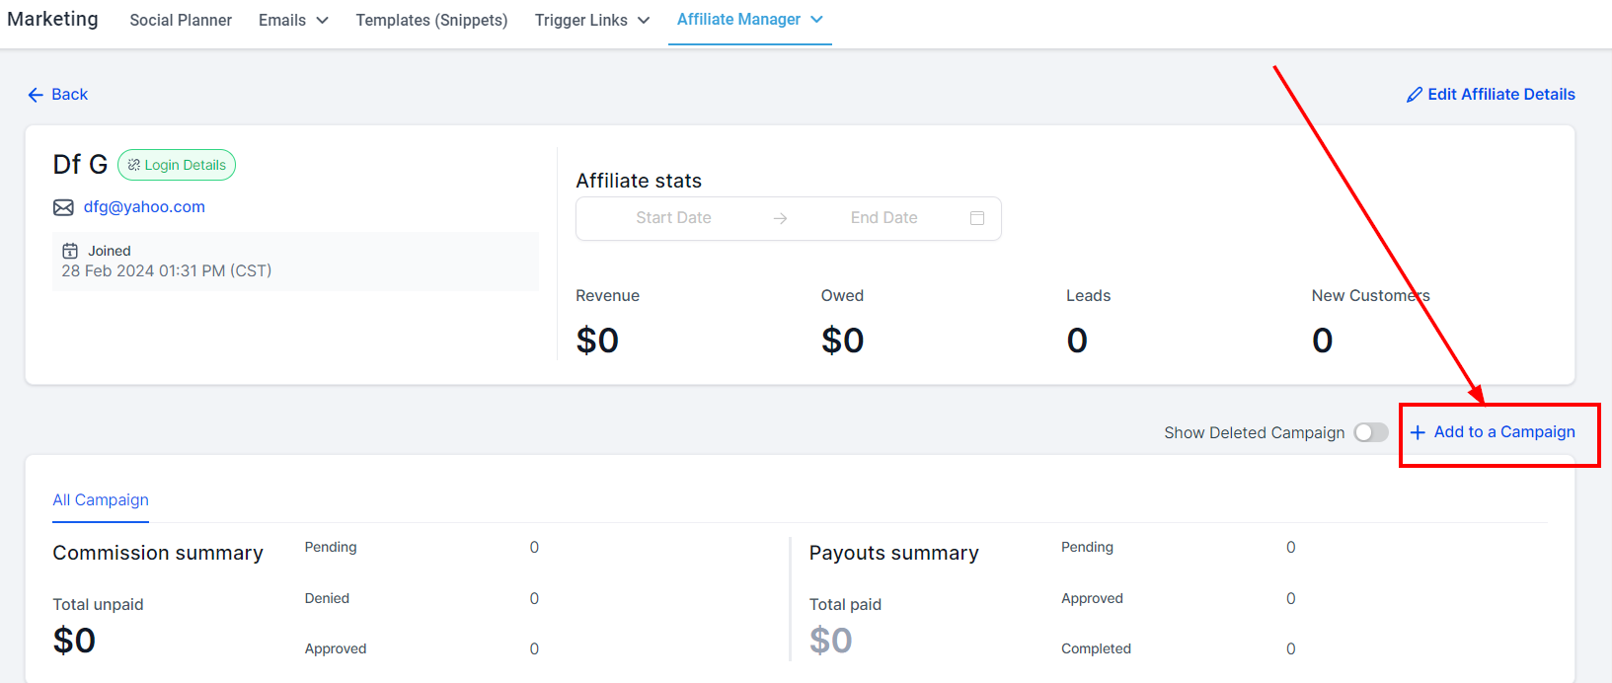This screenshot has width=1612, height=683.
Task: Click Pending under Payouts summary
Action: point(1087,547)
